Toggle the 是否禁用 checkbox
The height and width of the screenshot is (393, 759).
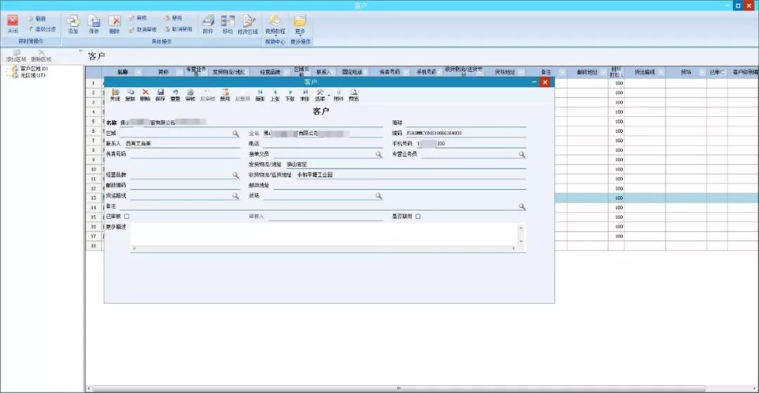(x=418, y=217)
